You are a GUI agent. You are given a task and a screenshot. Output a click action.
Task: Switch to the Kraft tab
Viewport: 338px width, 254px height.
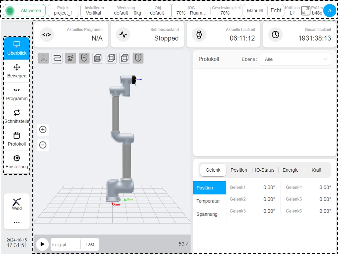[x=317, y=170]
